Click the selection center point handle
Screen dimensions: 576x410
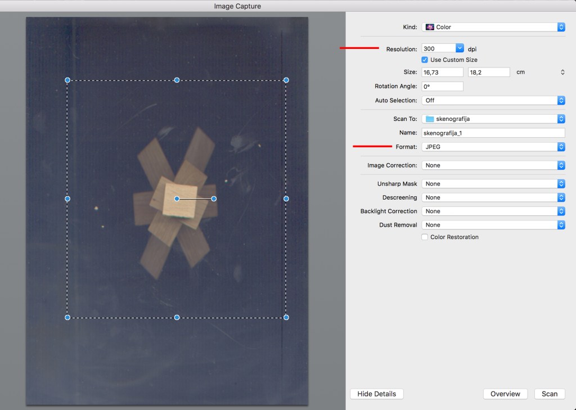click(x=177, y=199)
